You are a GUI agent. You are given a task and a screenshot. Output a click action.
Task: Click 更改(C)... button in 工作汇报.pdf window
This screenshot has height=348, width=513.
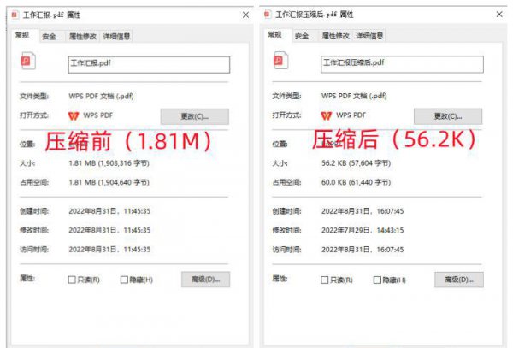point(195,116)
